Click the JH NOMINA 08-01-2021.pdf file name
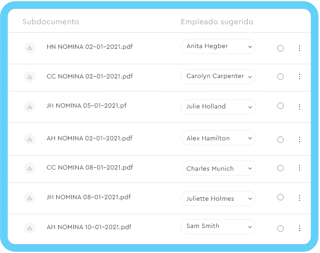 (x=89, y=197)
